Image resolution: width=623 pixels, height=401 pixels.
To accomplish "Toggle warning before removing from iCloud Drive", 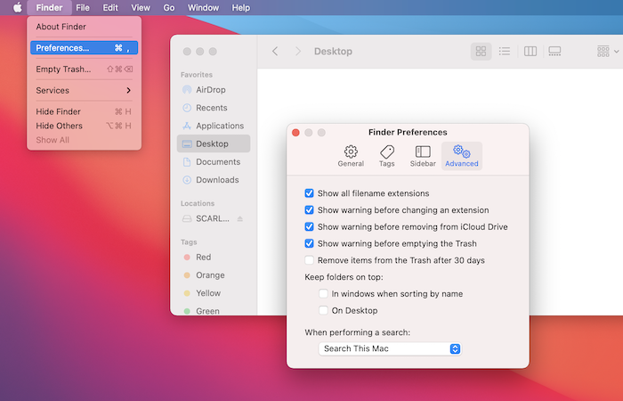I will (309, 226).
